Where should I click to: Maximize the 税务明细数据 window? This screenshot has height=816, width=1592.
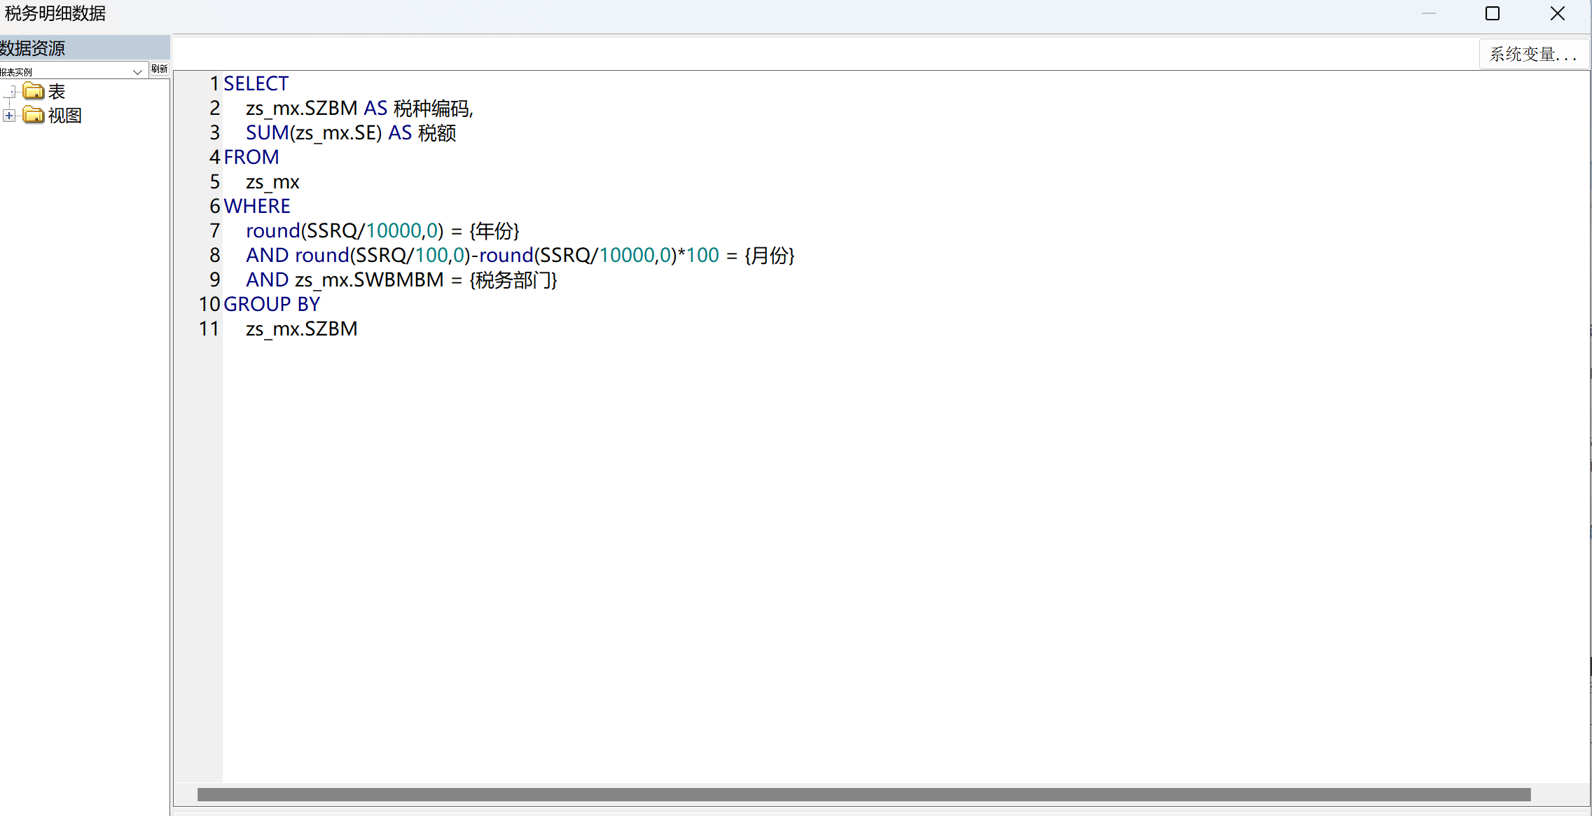[x=1493, y=13]
